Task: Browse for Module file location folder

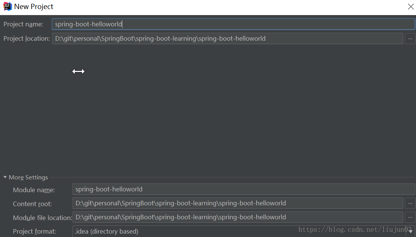Action: (x=410, y=217)
